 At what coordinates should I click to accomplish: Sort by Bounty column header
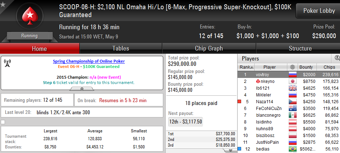(x=308, y=67)
